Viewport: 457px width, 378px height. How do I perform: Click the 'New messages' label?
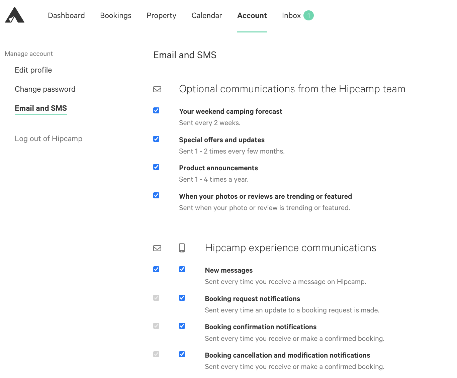[x=229, y=270]
